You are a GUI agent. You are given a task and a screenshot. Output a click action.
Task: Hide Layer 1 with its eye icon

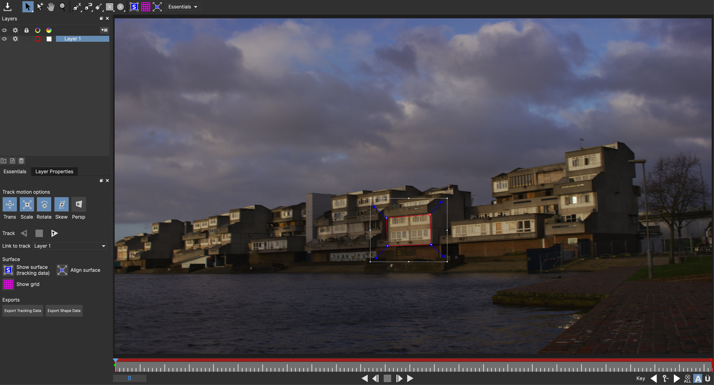(x=4, y=39)
